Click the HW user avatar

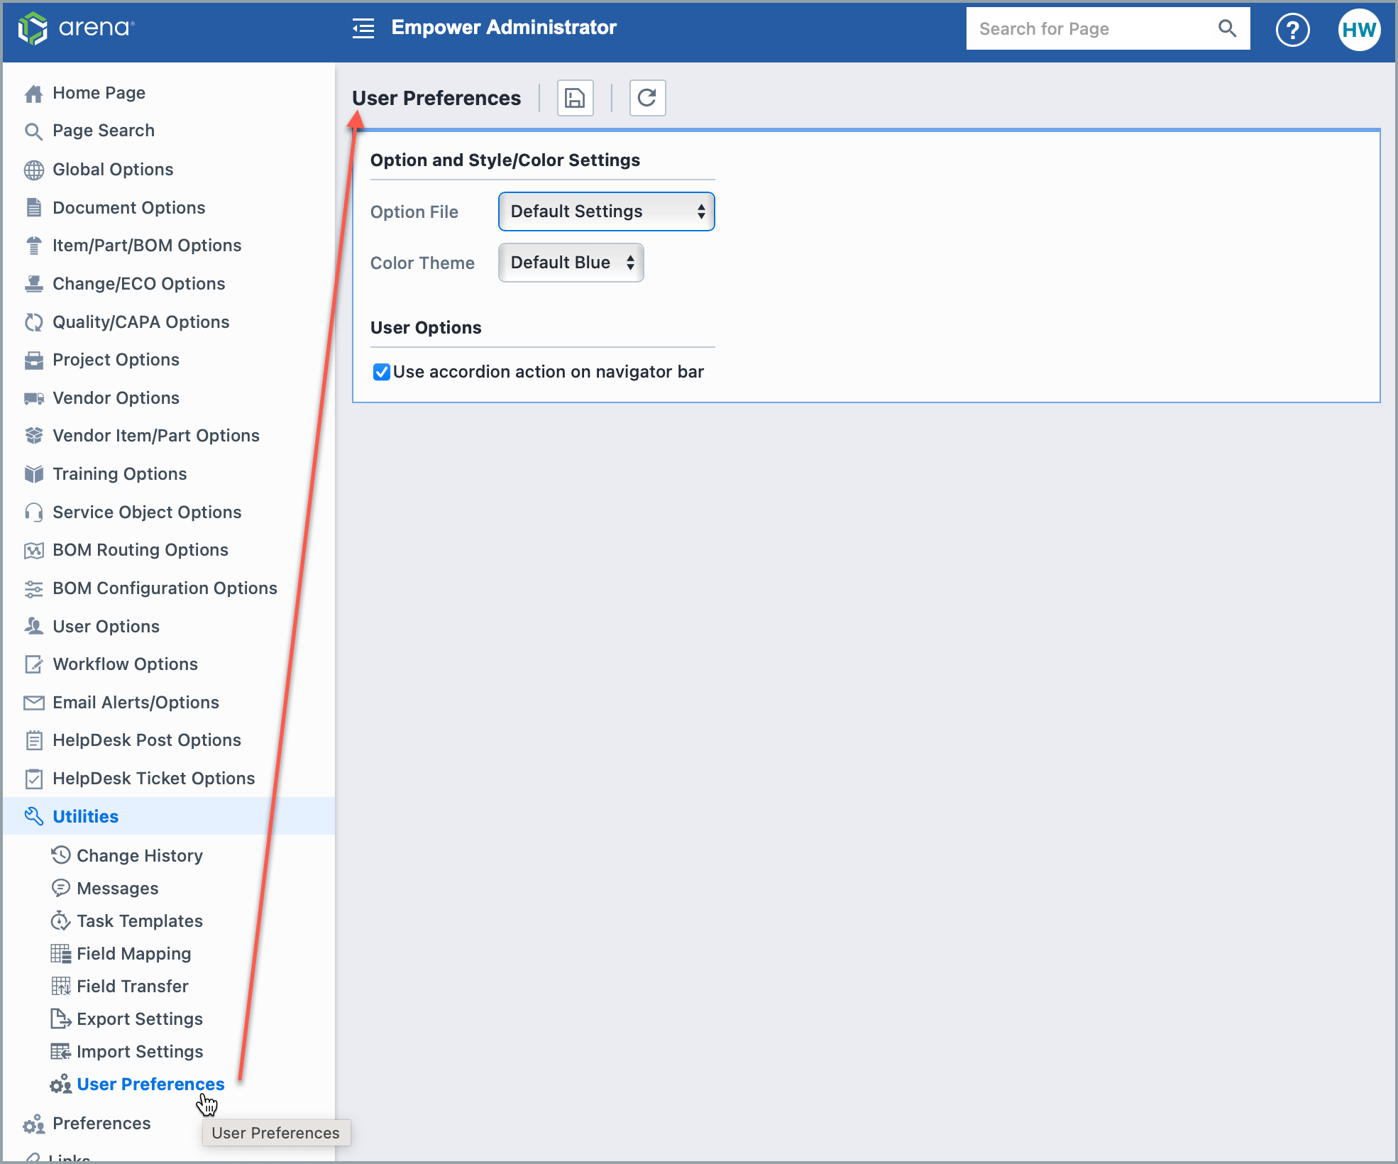(x=1358, y=30)
